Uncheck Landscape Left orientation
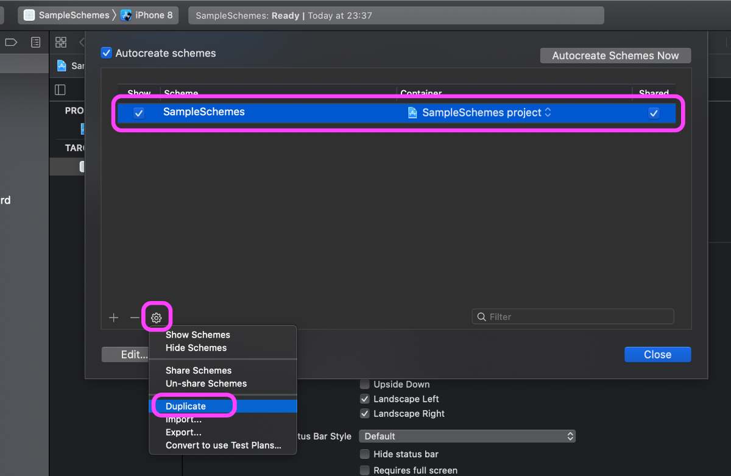The height and width of the screenshot is (476, 731). click(x=365, y=399)
